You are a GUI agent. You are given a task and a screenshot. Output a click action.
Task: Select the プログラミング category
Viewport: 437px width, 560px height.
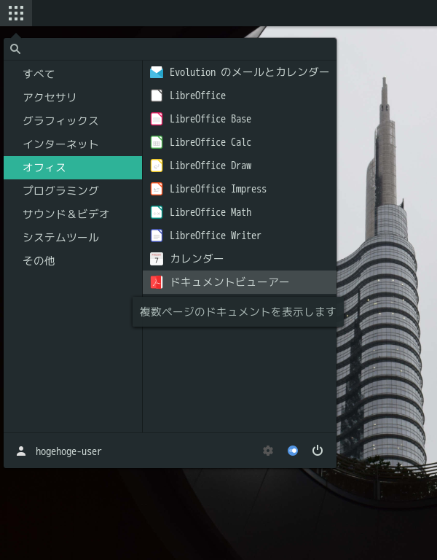73,191
